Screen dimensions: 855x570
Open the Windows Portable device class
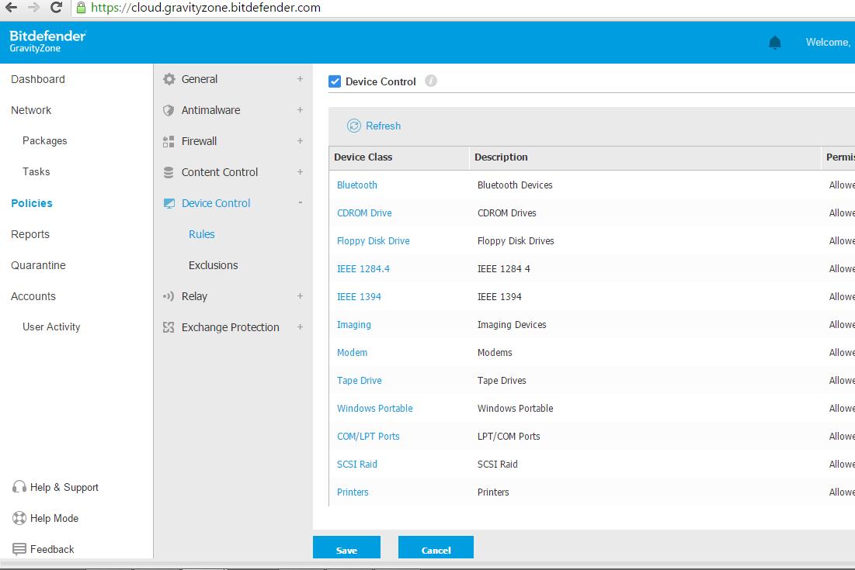click(x=374, y=409)
